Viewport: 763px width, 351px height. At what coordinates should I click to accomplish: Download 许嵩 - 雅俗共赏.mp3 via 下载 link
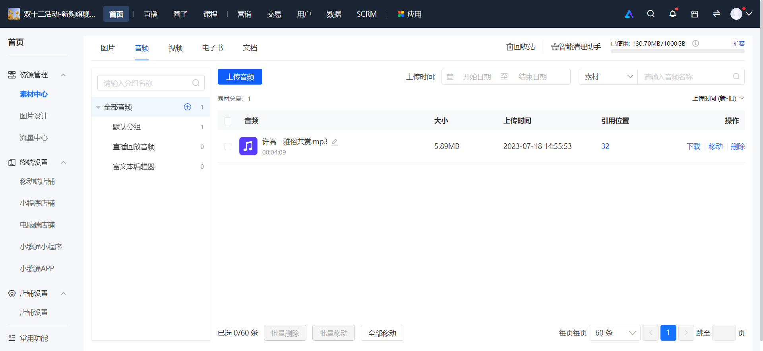click(693, 147)
